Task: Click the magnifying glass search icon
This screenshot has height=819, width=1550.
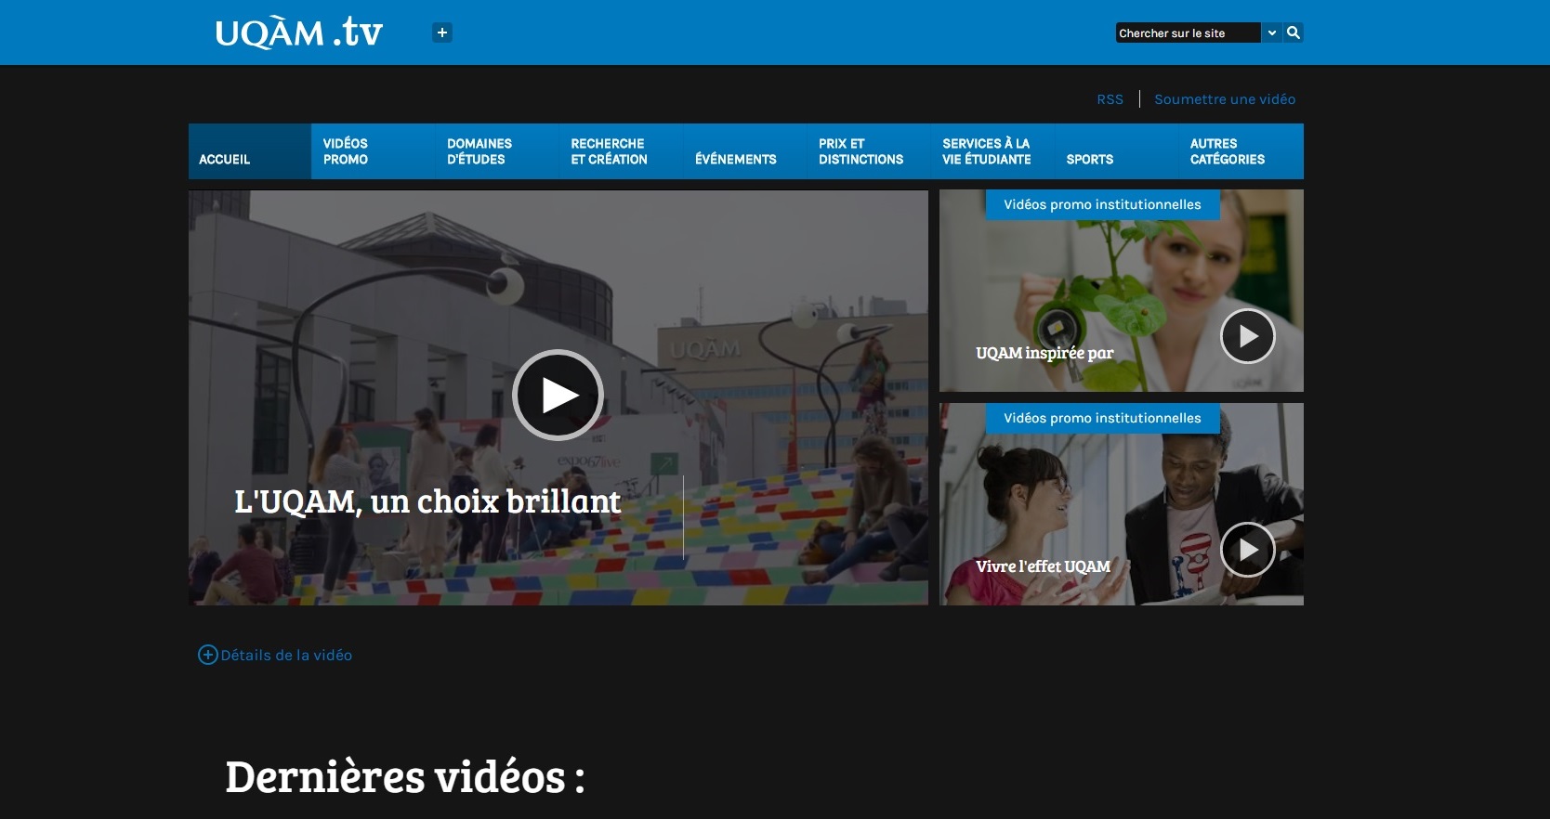Action: 1294,32
